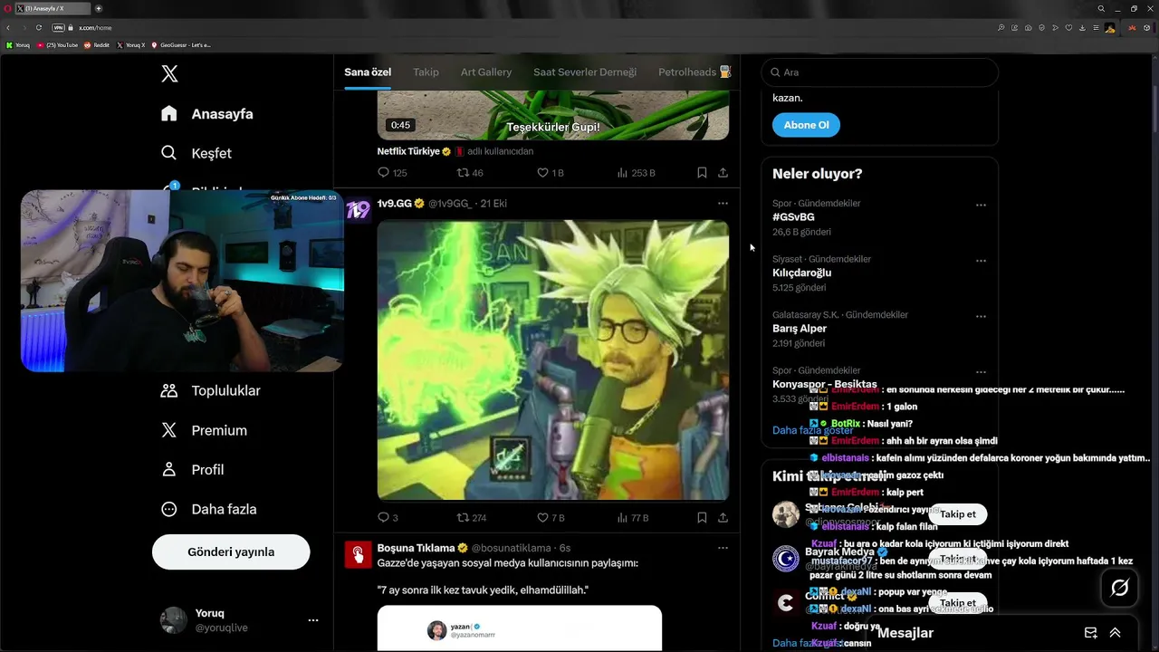
Task: Open the 1v9.GG profile name
Action: pyautogui.click(x=395, y=204)
